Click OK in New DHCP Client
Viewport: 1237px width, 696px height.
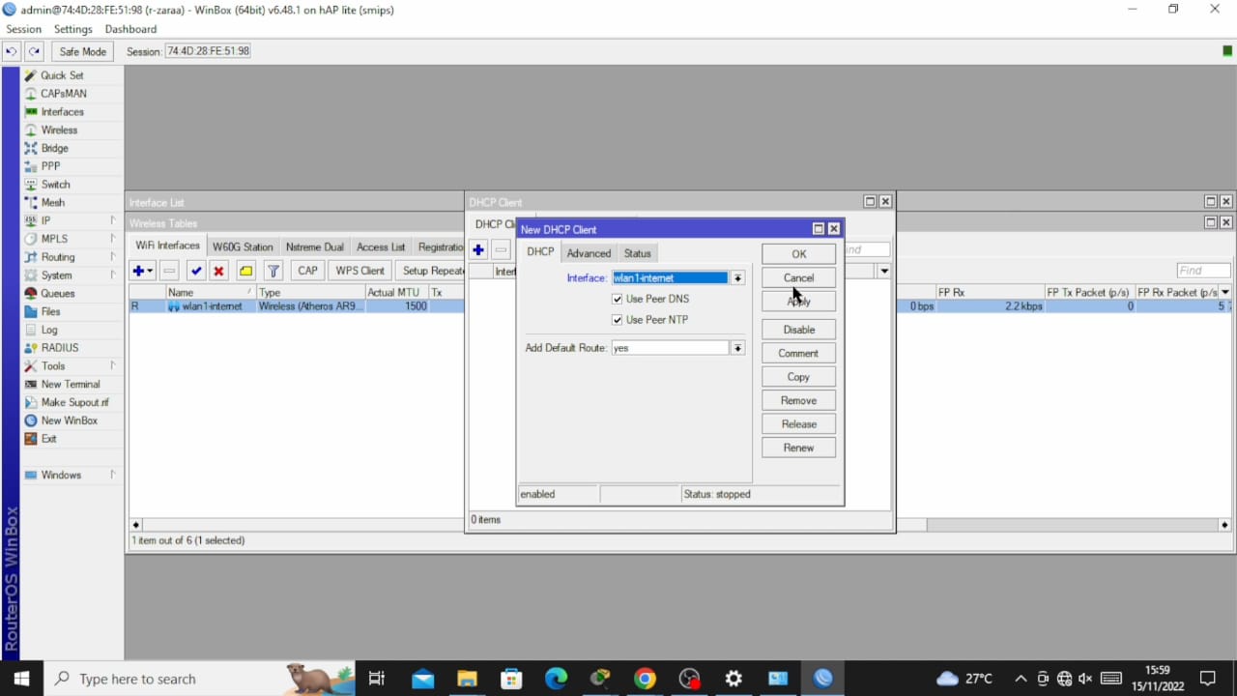[798, 254]
